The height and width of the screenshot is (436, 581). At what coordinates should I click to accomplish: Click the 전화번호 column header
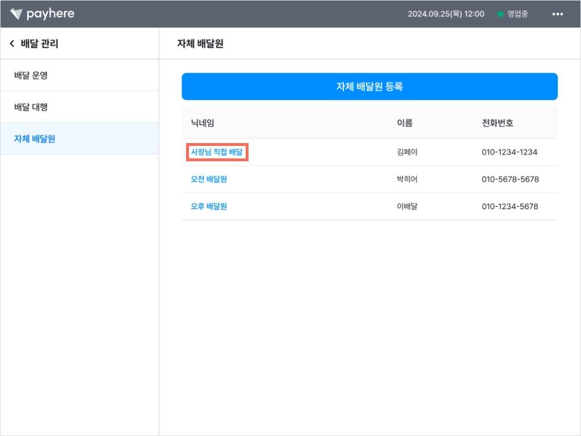(497, 123)
